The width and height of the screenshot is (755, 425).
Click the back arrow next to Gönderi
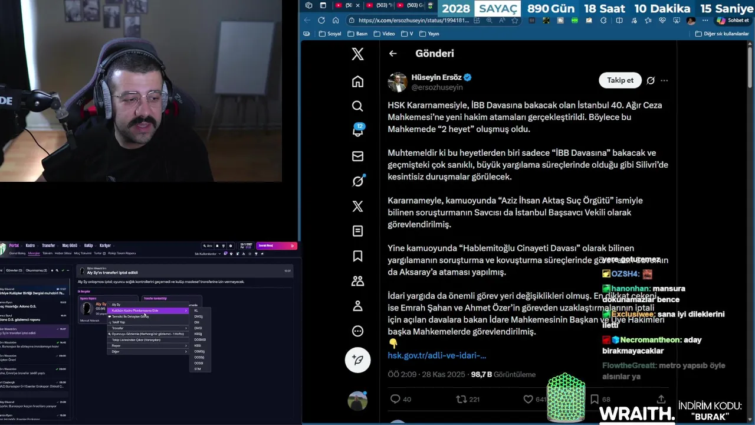393,54
